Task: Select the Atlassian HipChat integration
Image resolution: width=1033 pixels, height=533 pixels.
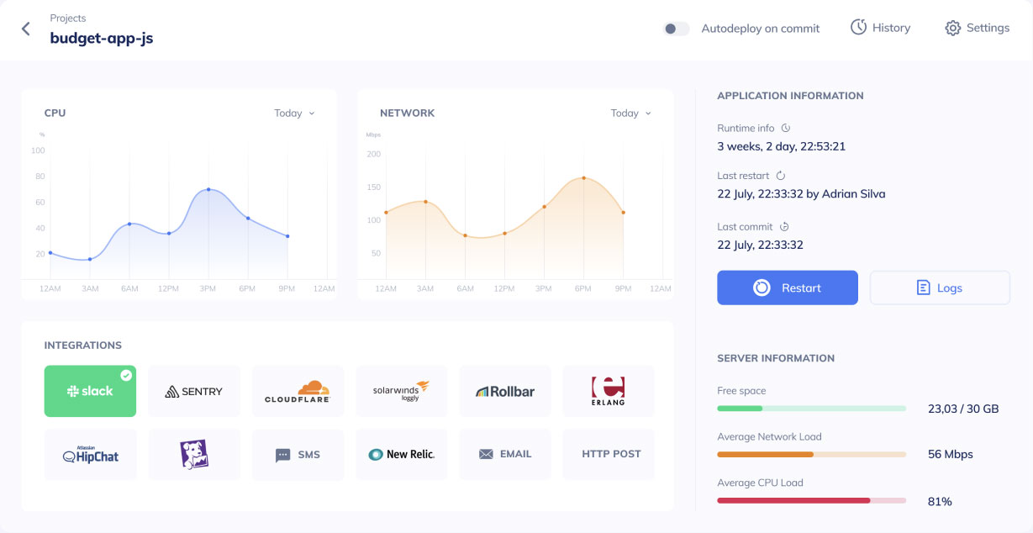Action: [90, 455]
